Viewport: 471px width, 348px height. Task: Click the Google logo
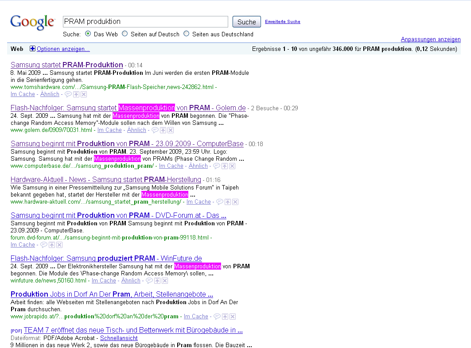pos(32,22)
